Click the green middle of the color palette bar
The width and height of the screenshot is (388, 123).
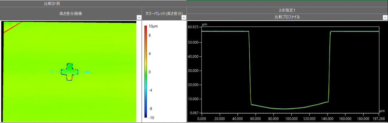[x=146, y=72]
